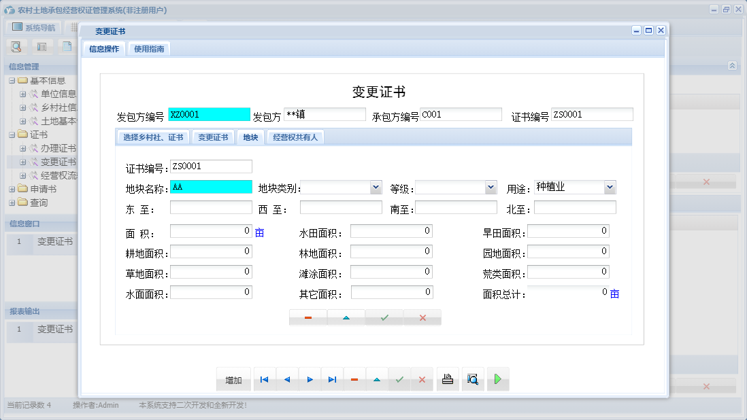The height and width of the screenshot is (420, 747).
Task: Open print preview with the magnifier icon
Action: pos(472,379)
